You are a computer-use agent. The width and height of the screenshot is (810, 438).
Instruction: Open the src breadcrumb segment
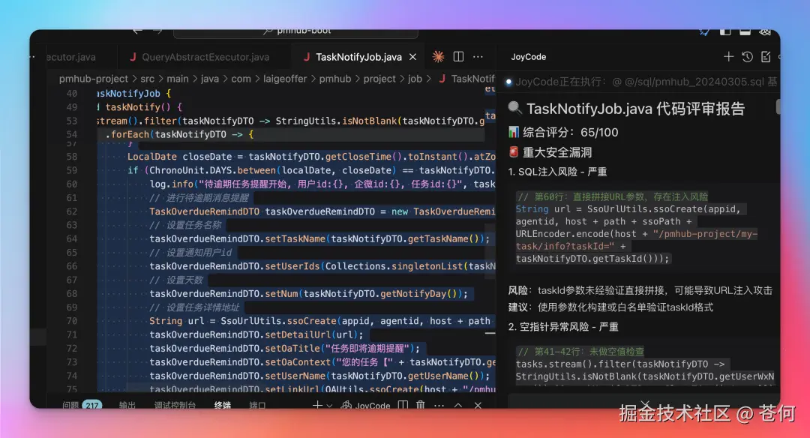coord(147,79)
